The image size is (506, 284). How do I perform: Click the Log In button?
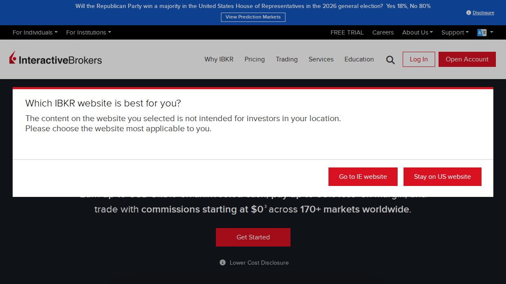[419, 59]
